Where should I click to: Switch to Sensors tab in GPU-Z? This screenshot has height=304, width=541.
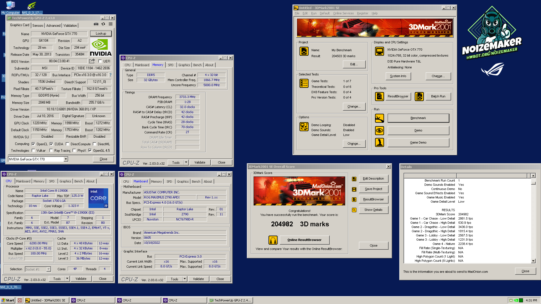38,25
